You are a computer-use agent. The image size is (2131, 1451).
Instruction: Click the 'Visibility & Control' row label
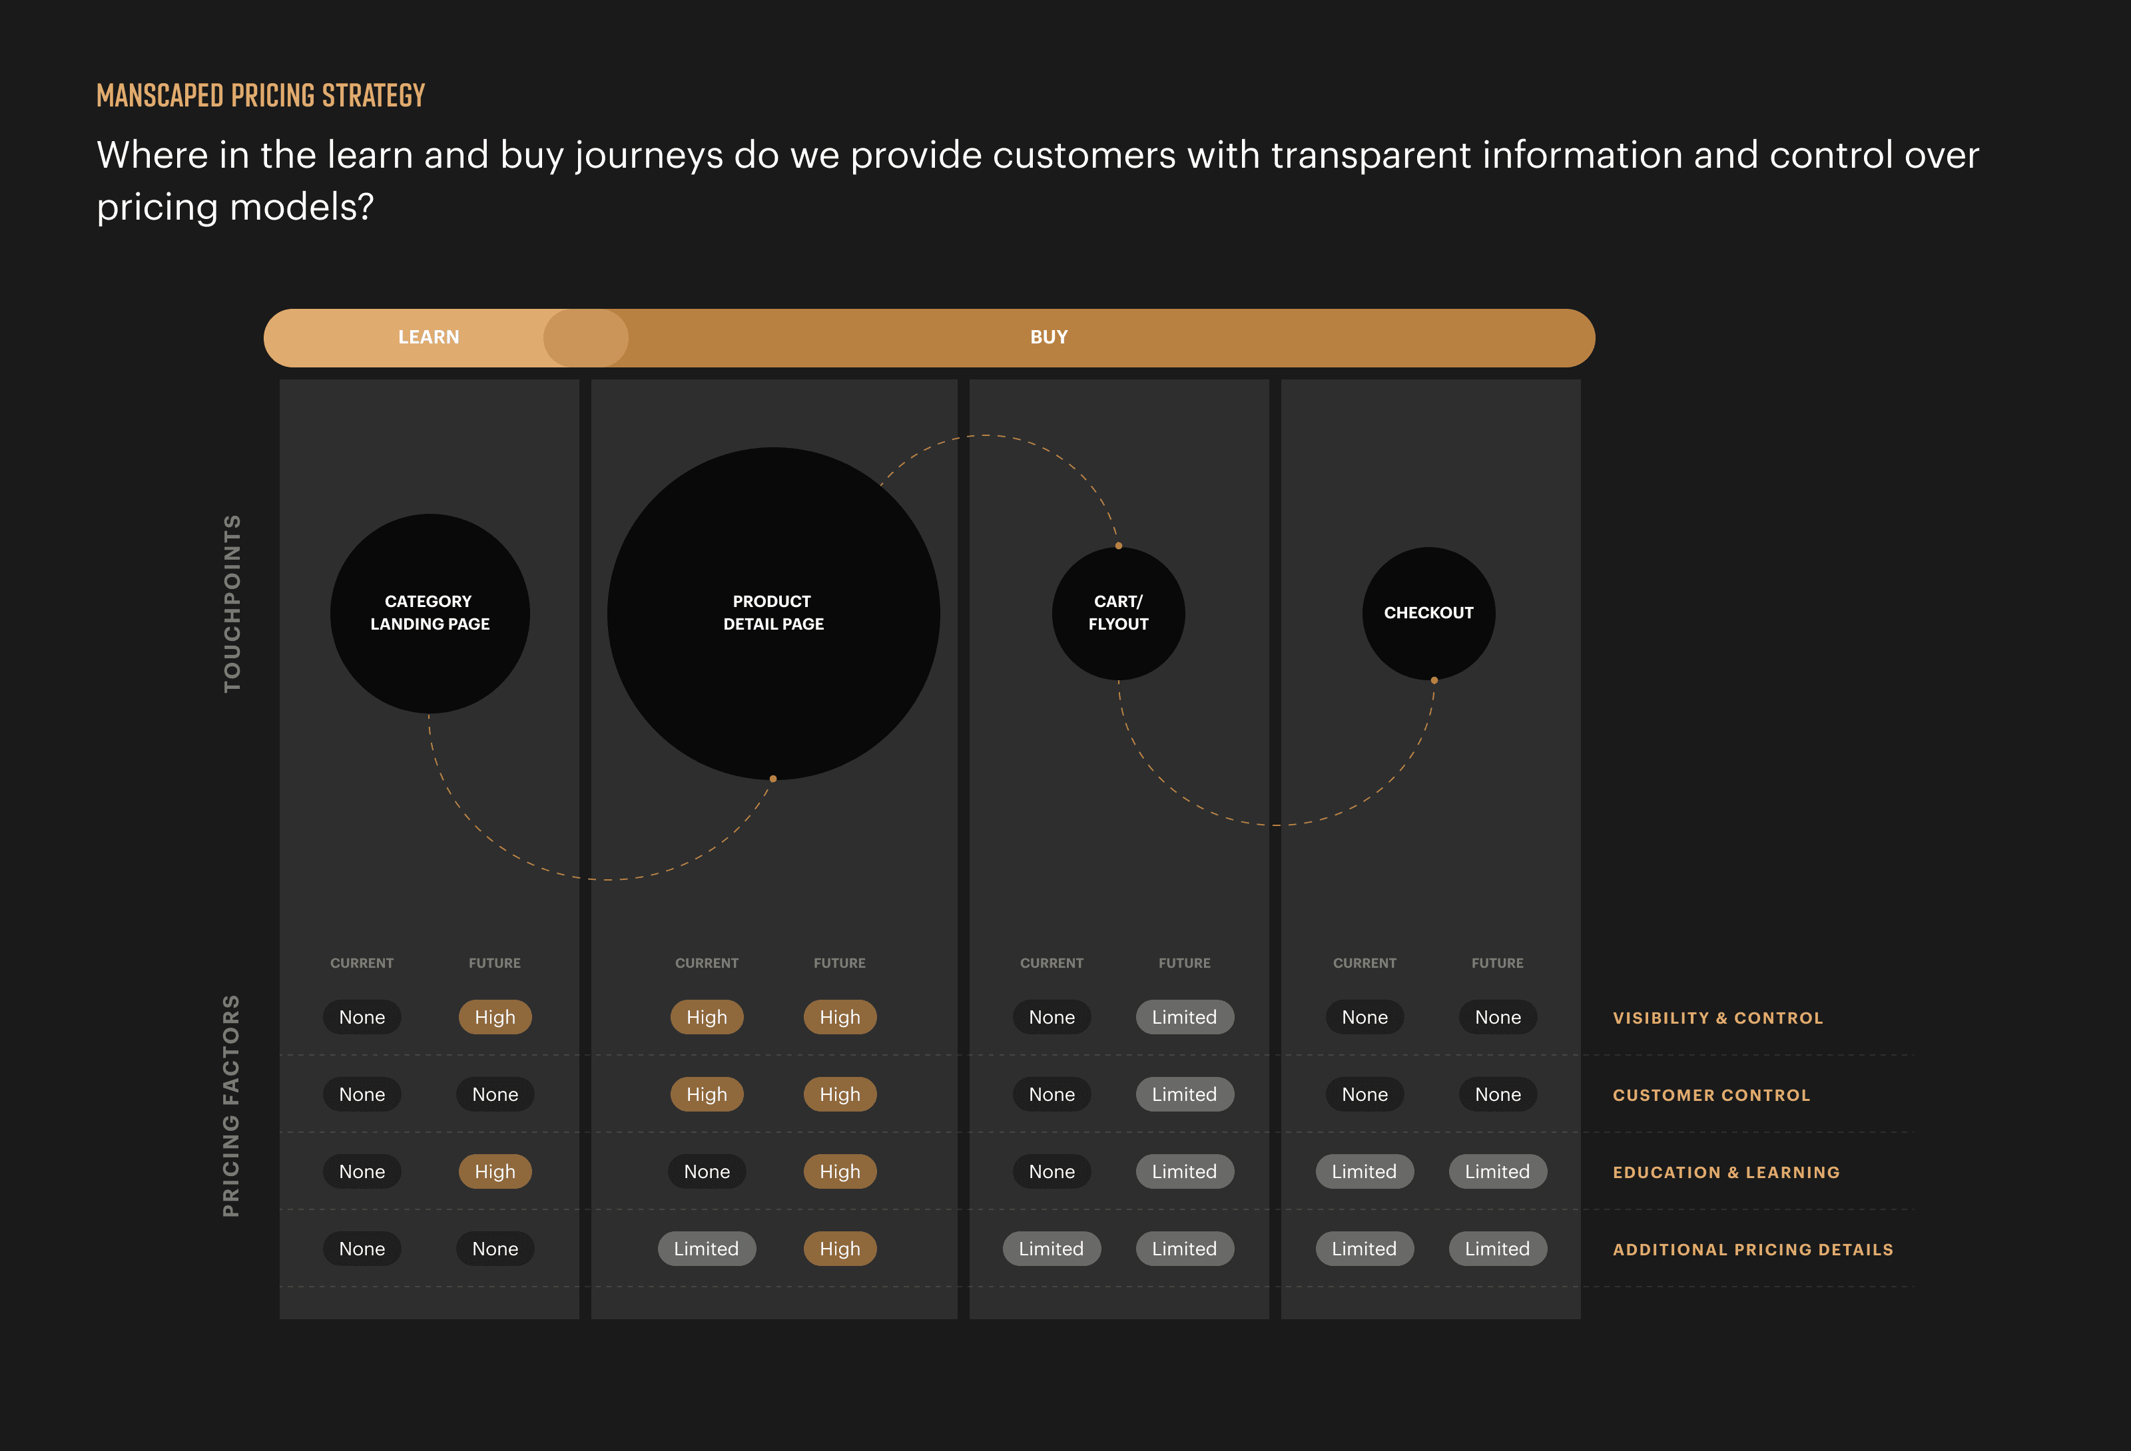[1717, 1018]
